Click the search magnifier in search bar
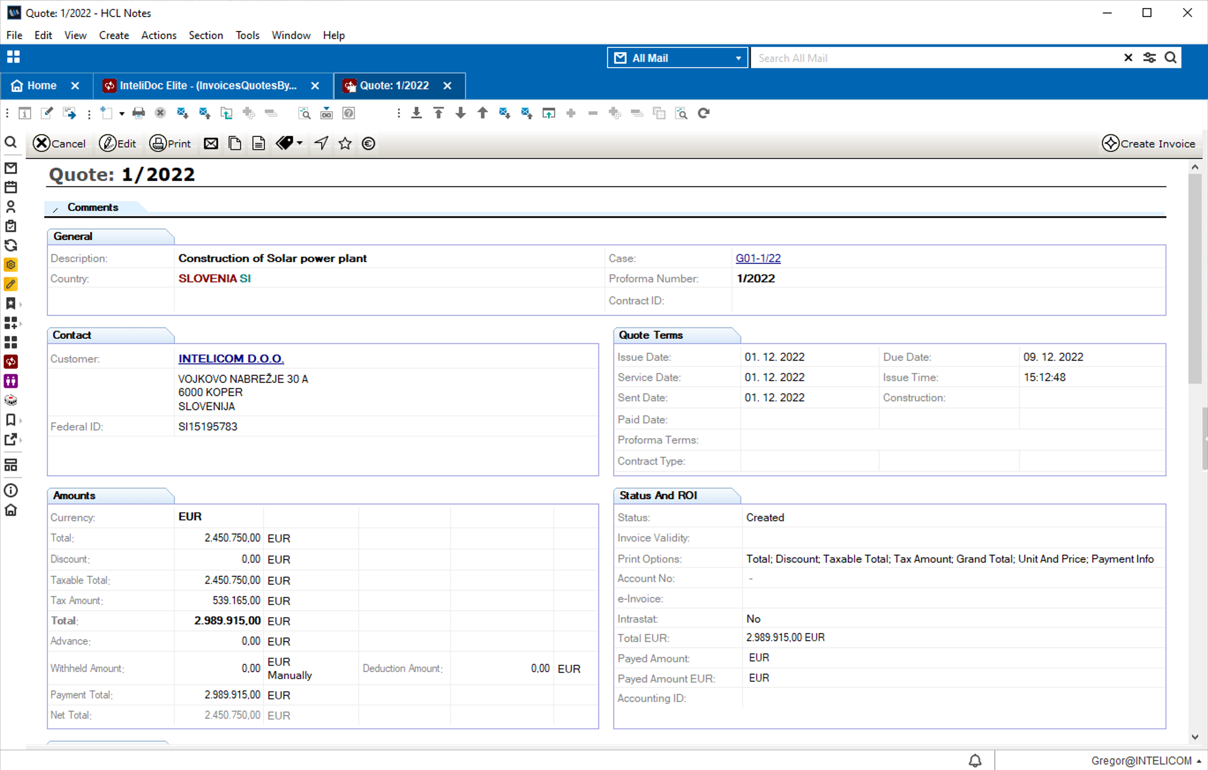Image resolution: width=1208 pixels, height=770 pixels. (1171, 58)
